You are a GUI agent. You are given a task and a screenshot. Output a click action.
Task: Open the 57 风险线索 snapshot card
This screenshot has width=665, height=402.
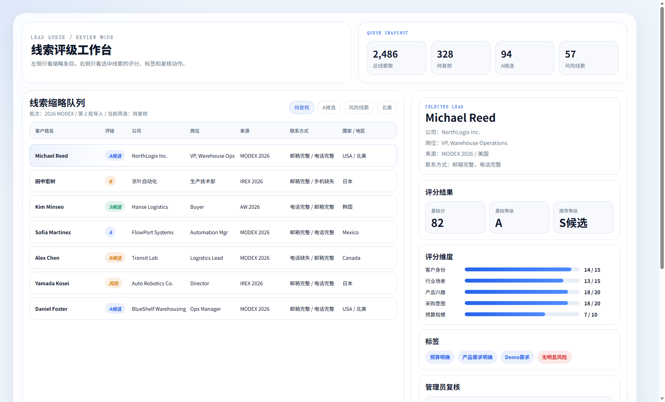(x=589, y=58)
